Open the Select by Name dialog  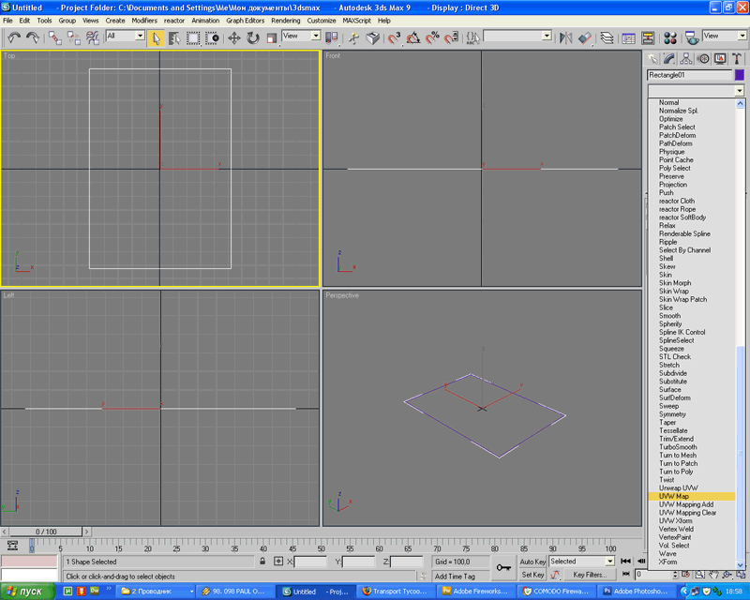click(174, 38)
